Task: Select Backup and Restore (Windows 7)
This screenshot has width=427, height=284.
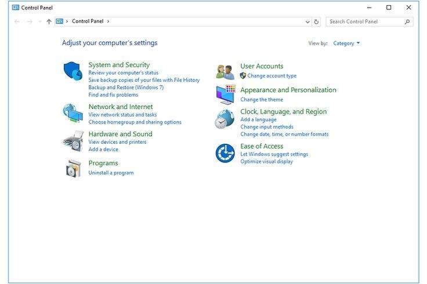Action: 126,88
